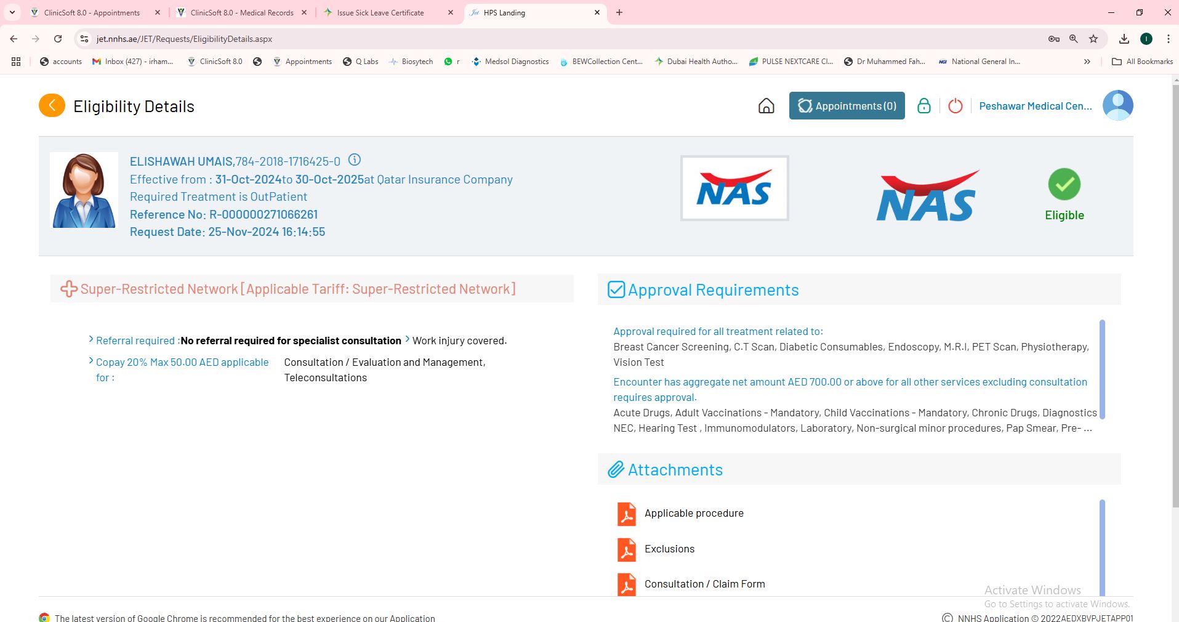Switch to ClinicSoft Medical Records tab

coord(241,12)
